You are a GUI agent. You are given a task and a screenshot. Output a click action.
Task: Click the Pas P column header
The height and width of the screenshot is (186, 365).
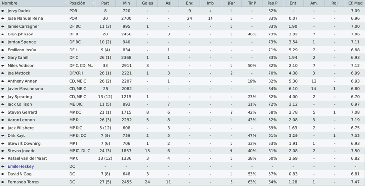(272, 3)
